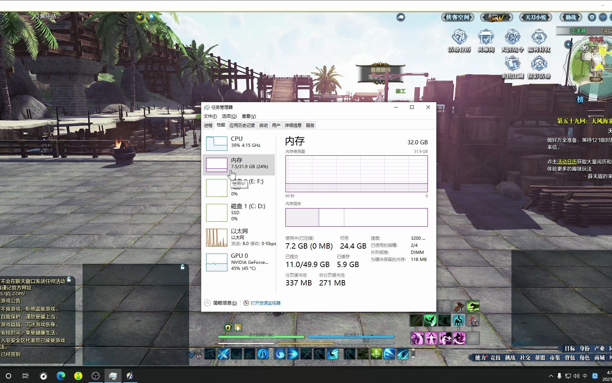612x383 pixels.
Task: Use the item bound to Z
Action: (x=472, y=320)
